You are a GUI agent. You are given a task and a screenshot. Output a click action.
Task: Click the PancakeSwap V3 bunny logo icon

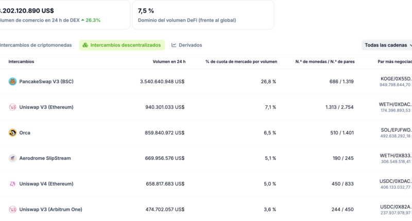(12, 81)
